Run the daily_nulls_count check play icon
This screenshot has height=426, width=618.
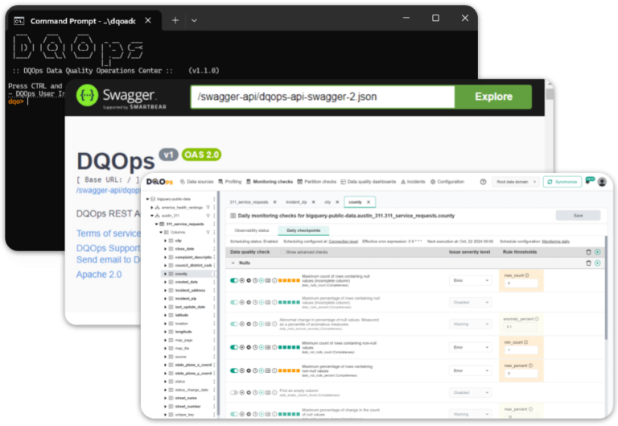click(x=262, y=280)
